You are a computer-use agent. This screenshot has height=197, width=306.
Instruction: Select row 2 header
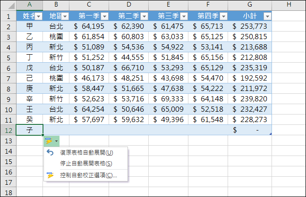(x=8, y=26)
